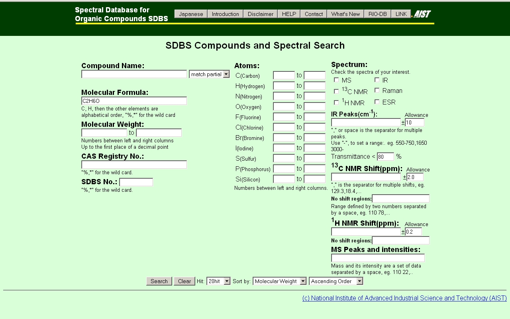Click the Compound Name input field
The height and width of the screenshot is (319, 510).
pos(134,74)
